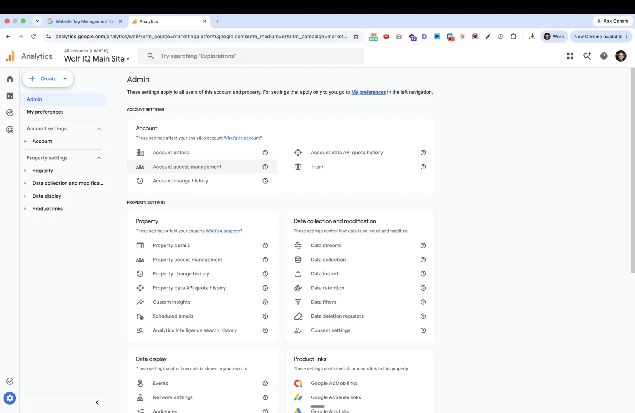The height and width of the screenshot is (413, 635).
Task: Expand the Account tree item
Action: [x=25, y=142]
